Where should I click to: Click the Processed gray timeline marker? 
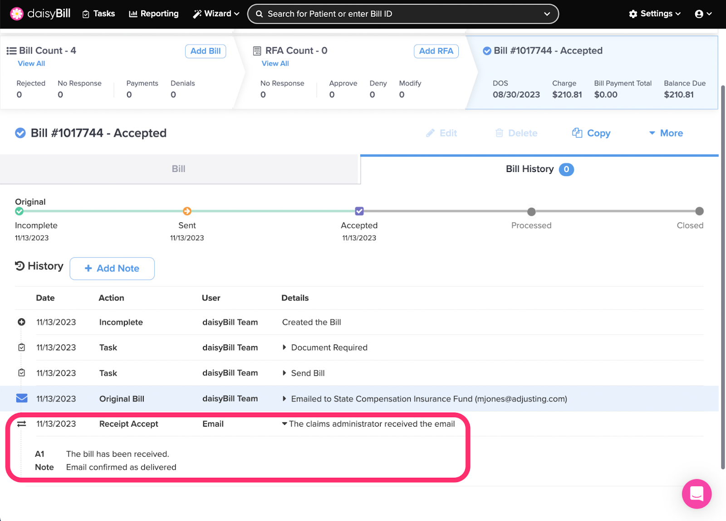click(x=531, y=211)
